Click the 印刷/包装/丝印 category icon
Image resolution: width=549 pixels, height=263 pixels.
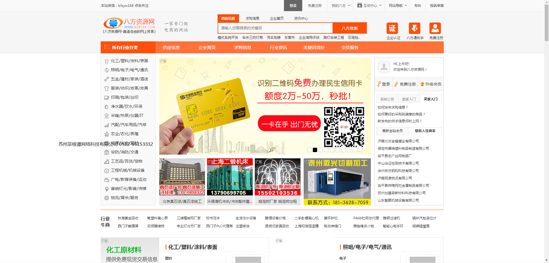tap(107, 98)
